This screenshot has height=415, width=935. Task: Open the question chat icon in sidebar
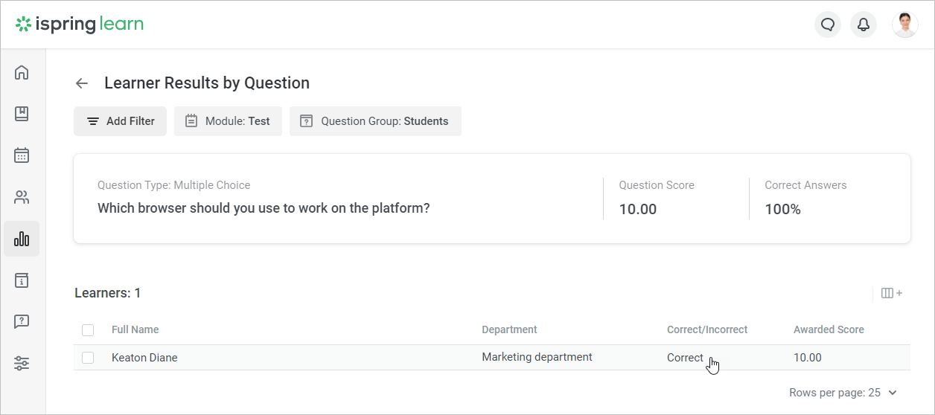[22, 322]
